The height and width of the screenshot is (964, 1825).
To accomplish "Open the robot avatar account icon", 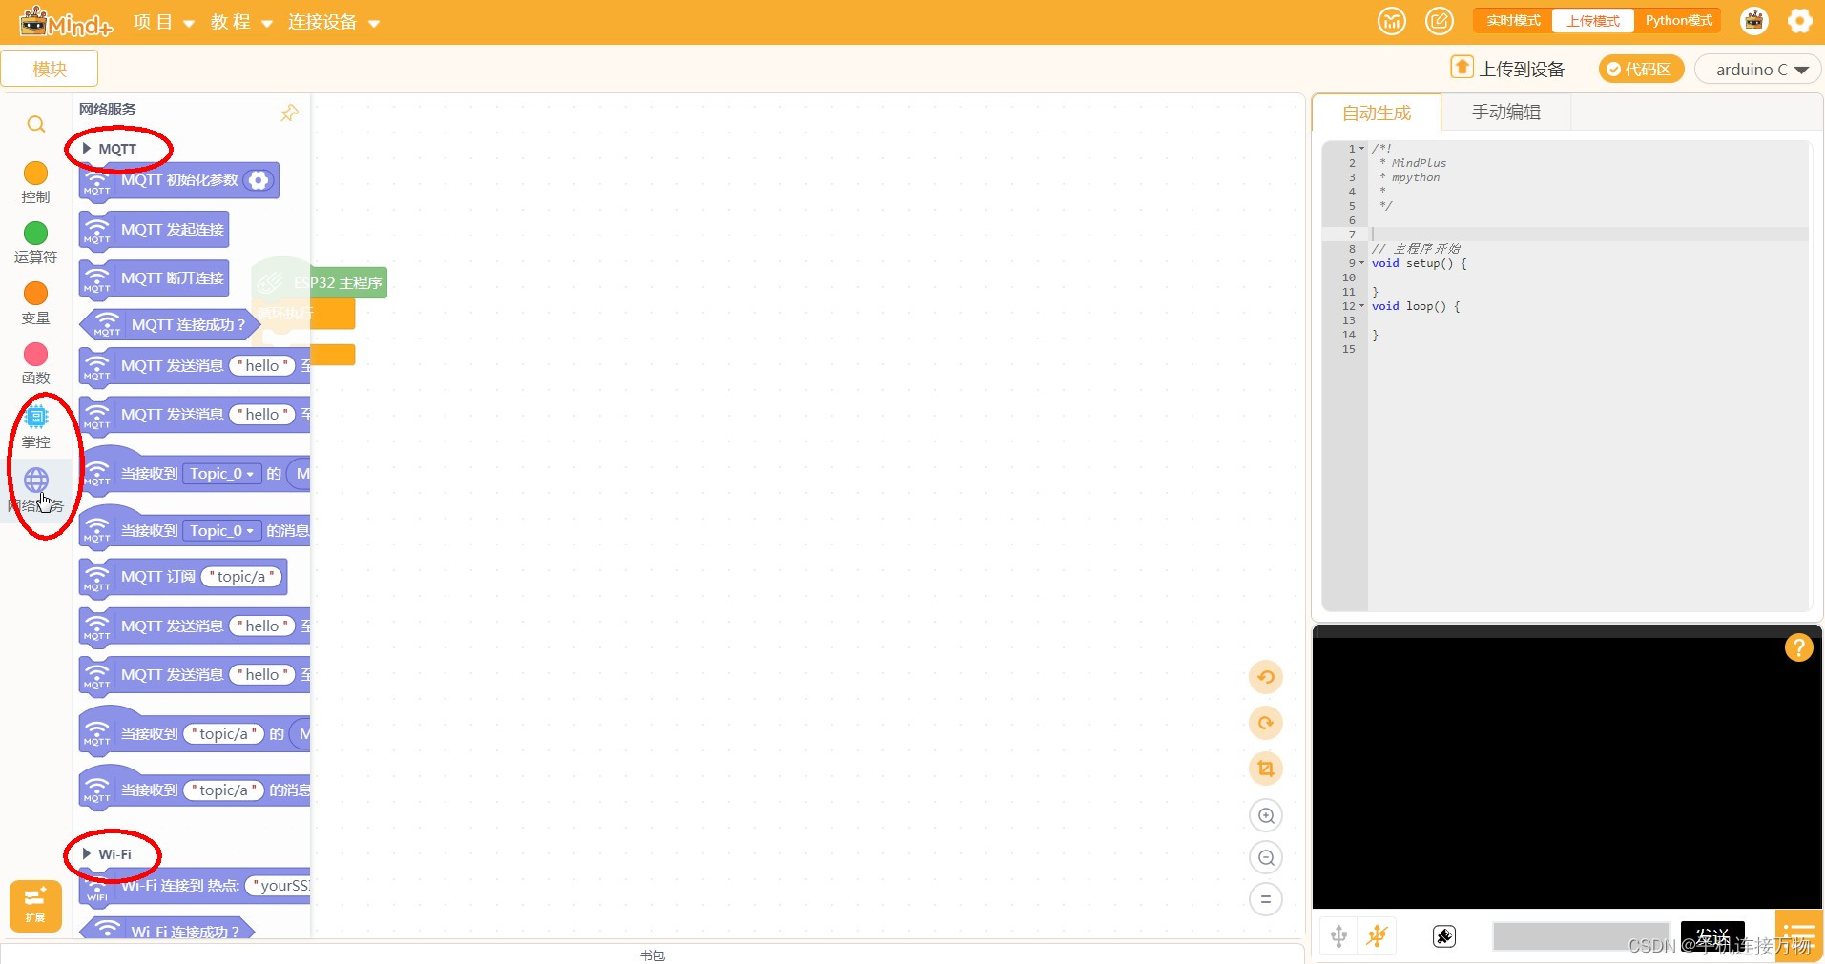I will 1753,21.
